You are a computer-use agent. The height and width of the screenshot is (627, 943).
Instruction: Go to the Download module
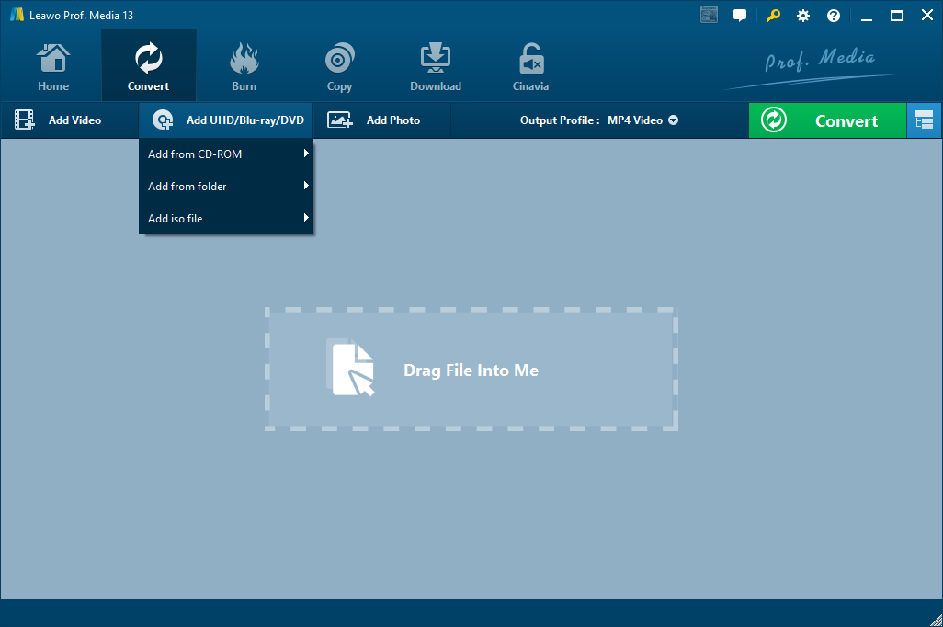436,67
